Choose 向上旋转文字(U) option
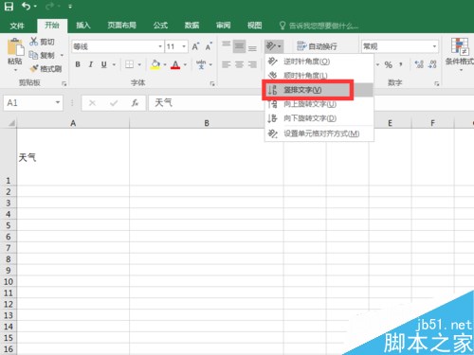Viewport: 474px width, 355px height. (x=319, y=104)
